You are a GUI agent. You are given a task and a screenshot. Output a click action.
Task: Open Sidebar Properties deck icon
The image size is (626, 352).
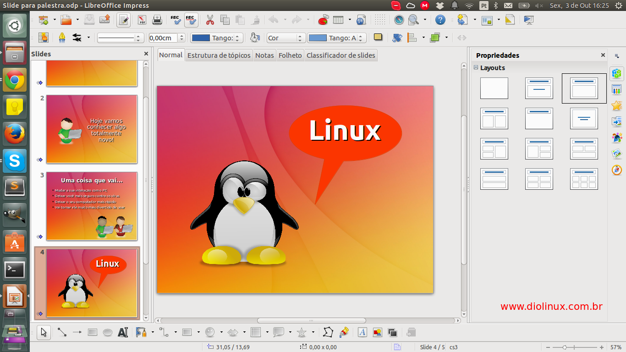(617, 73)
